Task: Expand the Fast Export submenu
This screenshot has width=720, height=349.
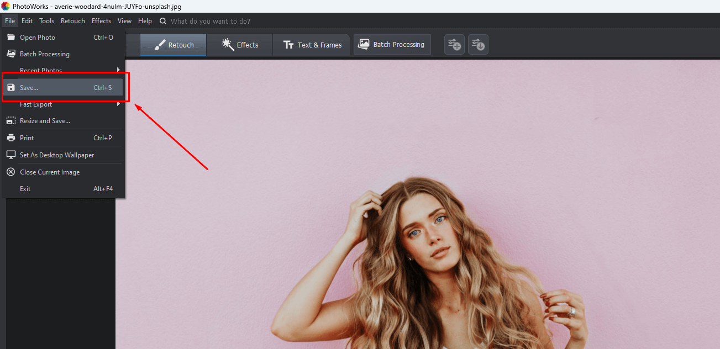Action: [63, 104]
